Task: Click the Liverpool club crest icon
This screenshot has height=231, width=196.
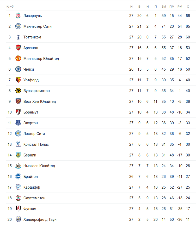Action: click(18, 16)
